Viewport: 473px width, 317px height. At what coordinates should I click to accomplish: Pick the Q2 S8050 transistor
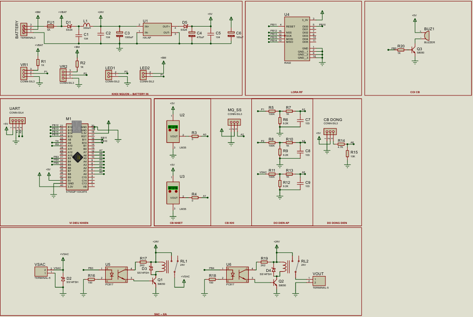click(276, 282)
